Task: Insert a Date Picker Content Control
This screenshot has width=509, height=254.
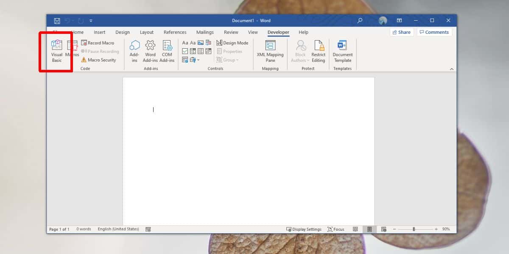Action: coord(207,51)
